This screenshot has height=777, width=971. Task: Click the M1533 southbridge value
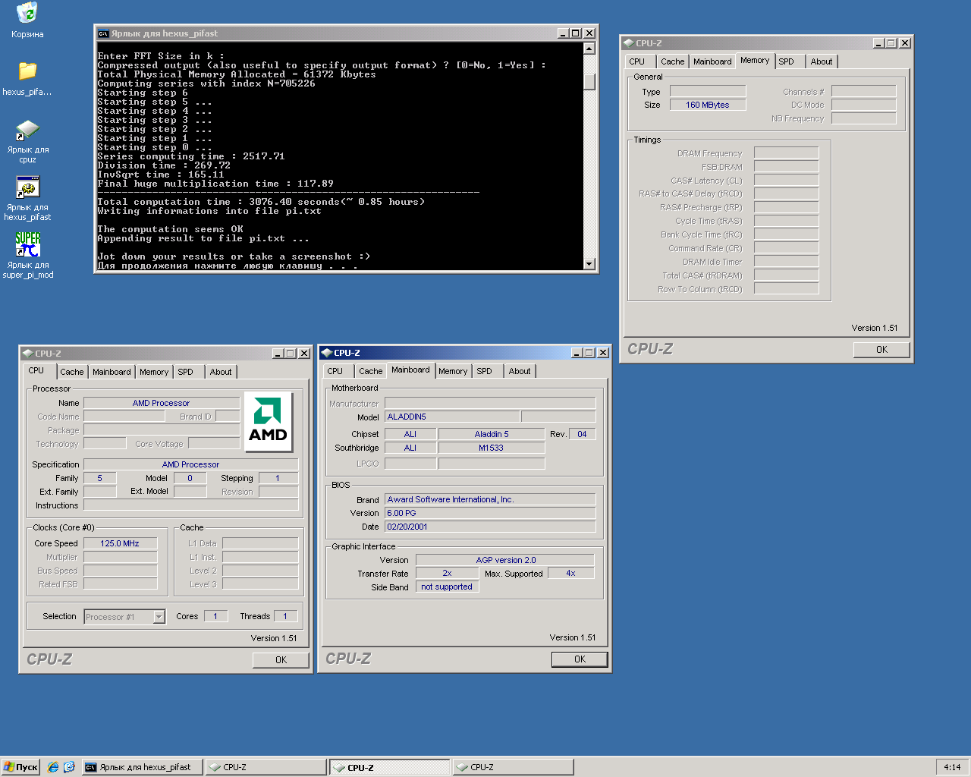(492, 448)
